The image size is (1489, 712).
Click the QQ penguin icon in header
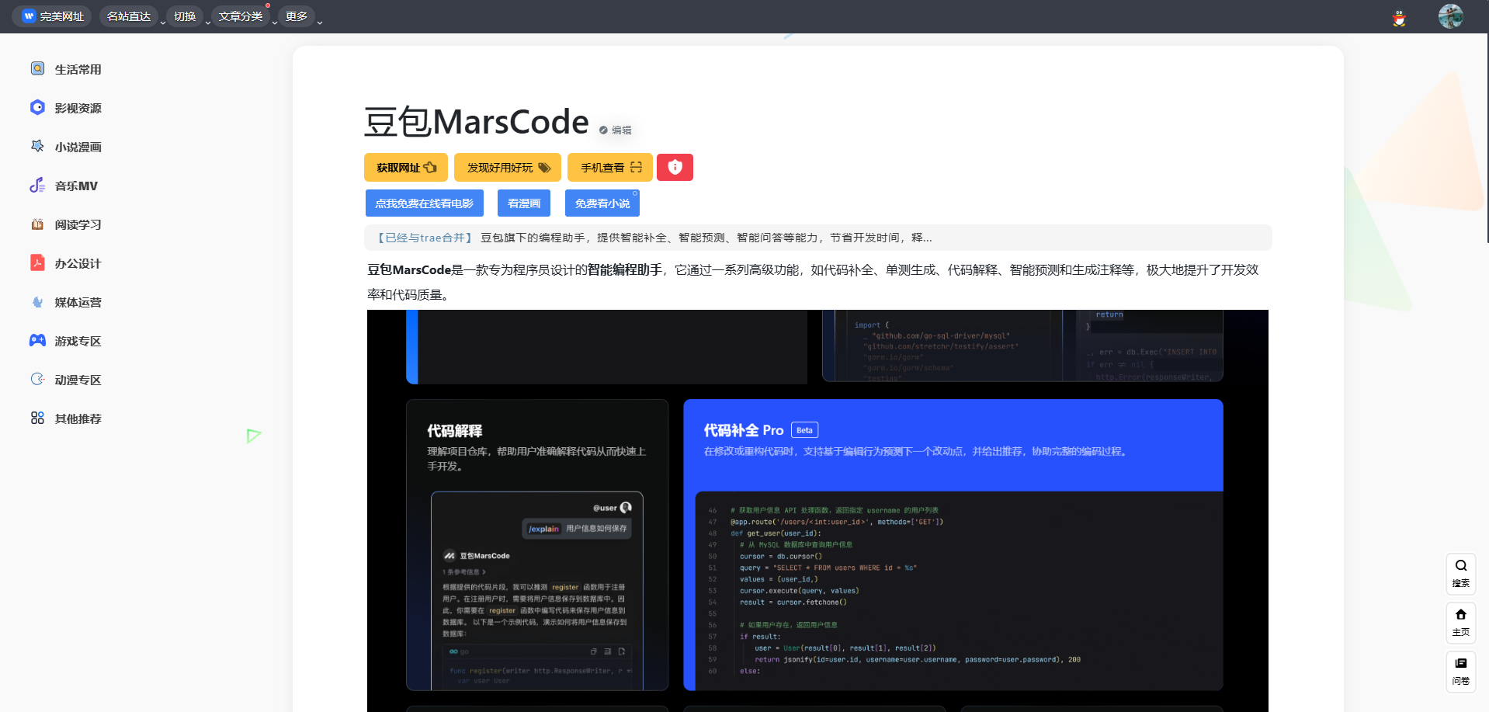[x=1399, y=17]
